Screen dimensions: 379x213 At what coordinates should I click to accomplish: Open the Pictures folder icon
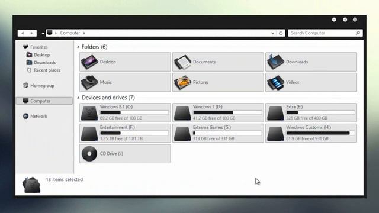click(182, 82)
